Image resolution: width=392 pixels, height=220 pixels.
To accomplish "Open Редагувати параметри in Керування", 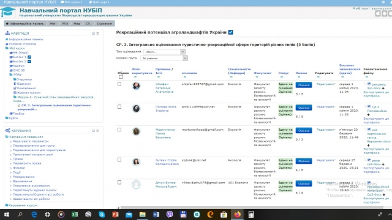I will click(31, 141).
